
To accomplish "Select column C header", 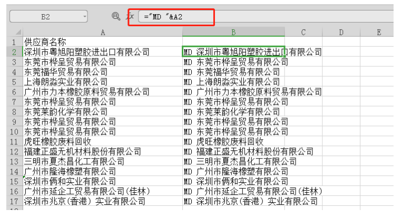I will click(303, 32).
